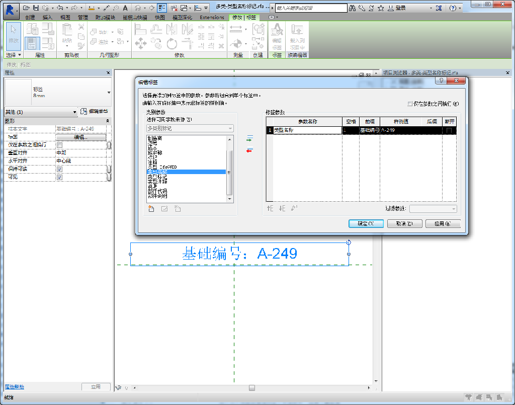Click the move parameter up icon
The image size is (515, 405).
270,208
